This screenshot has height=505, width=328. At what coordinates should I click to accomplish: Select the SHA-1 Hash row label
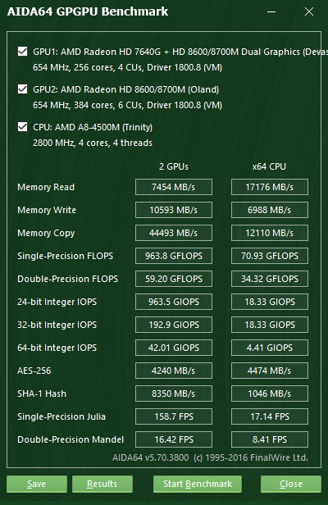(42, 394)
